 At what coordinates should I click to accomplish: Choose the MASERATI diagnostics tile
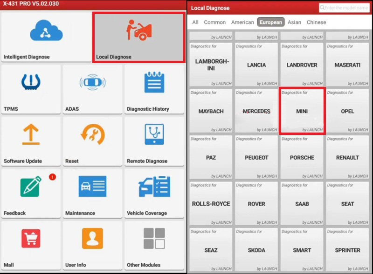tap(347, 65)
